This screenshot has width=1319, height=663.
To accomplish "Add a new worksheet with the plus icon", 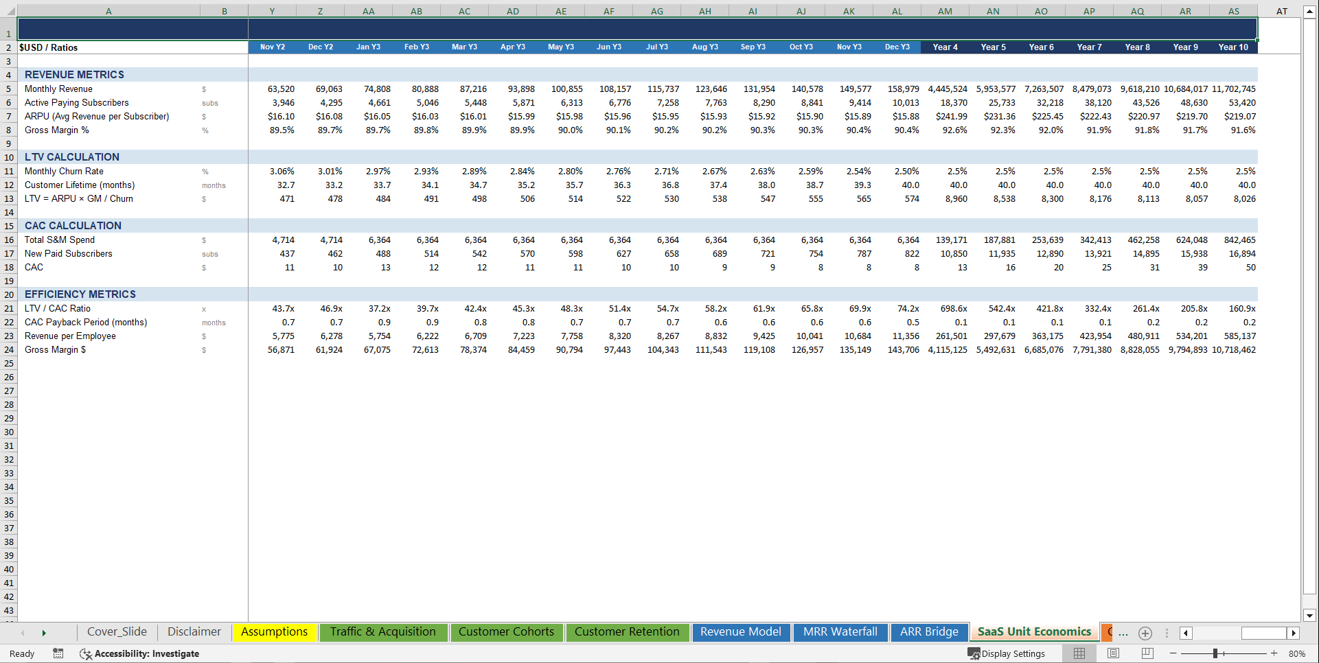I will tap(1145, 633).
